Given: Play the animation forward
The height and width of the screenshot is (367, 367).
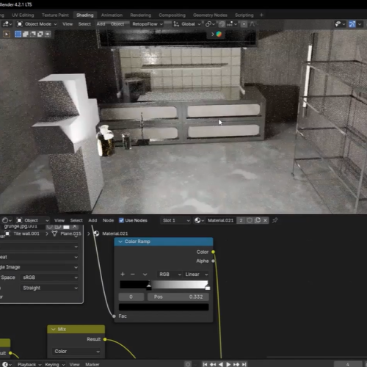Looking at the screenshot, I should (x=228, y=364).
